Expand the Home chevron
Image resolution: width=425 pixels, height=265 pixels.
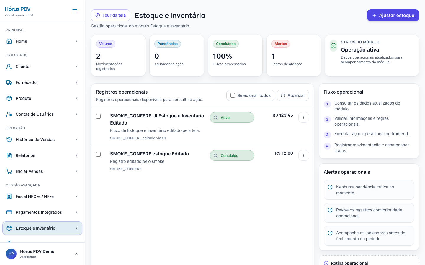coord(76,41)
